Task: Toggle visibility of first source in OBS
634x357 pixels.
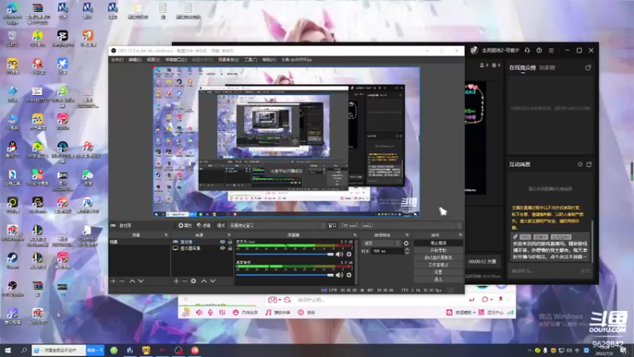Action: point(222,242)
